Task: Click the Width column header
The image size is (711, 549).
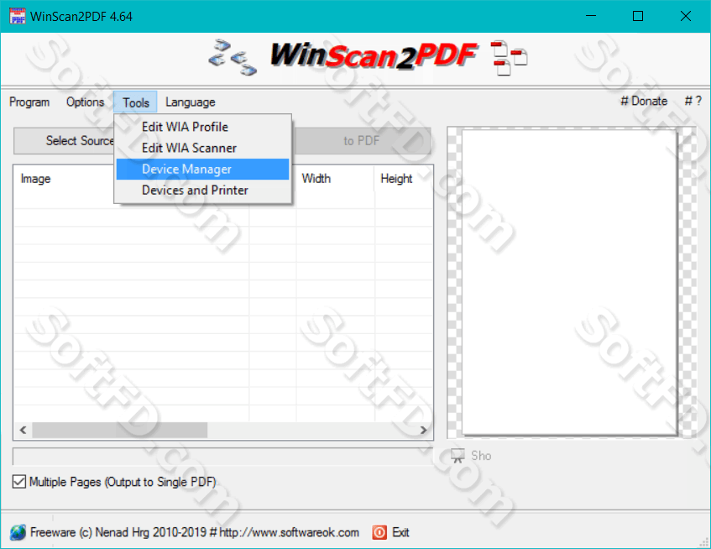Action: pyautogui.click(x=335, y=179)
